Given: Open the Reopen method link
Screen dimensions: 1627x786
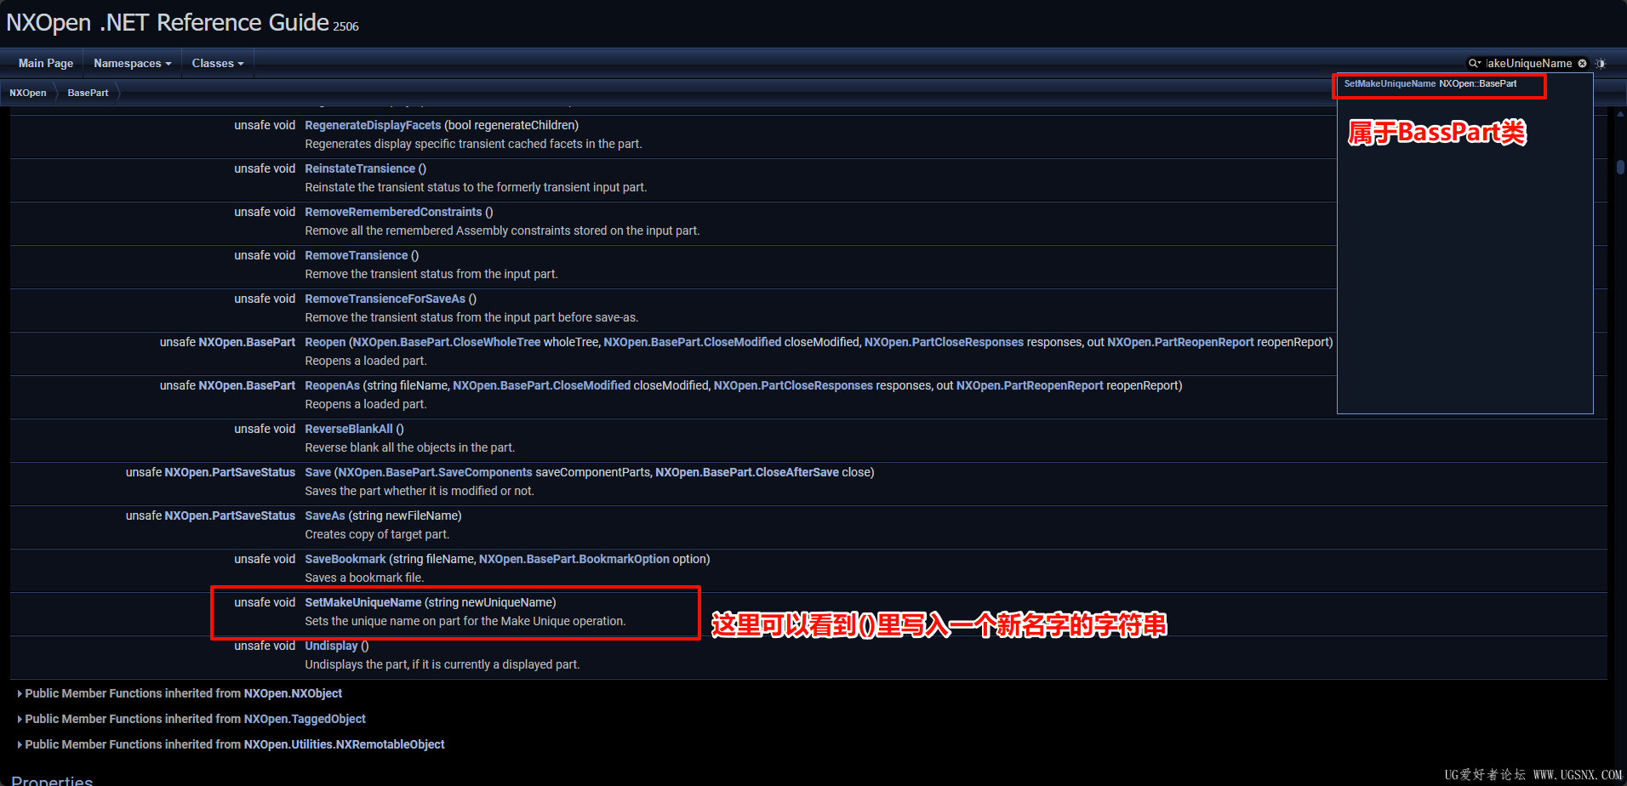Looking at the screenshot, I should [325, 342].
